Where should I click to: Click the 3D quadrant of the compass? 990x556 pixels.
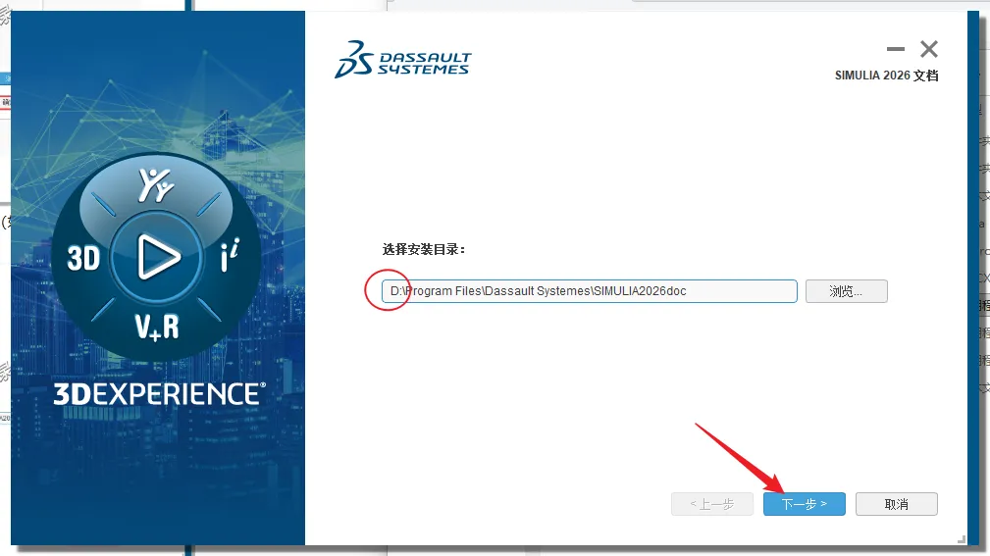[x=84, y=258]
